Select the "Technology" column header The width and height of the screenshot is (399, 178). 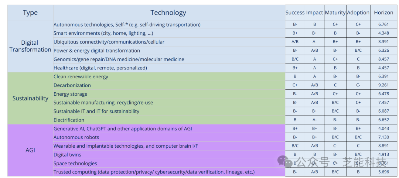(168, 13)
